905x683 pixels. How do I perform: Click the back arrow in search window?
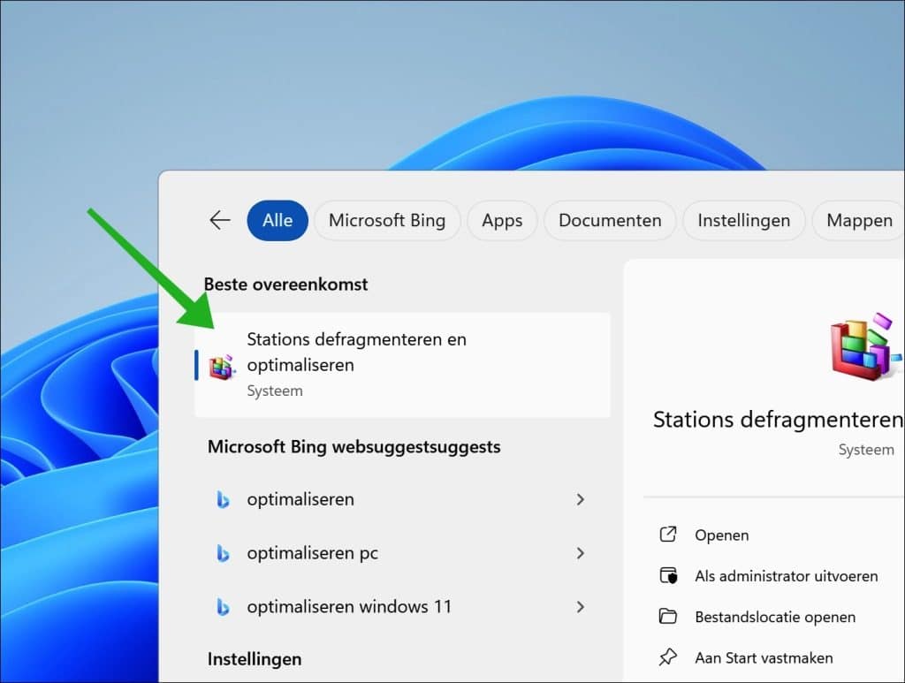click(218, 220)
